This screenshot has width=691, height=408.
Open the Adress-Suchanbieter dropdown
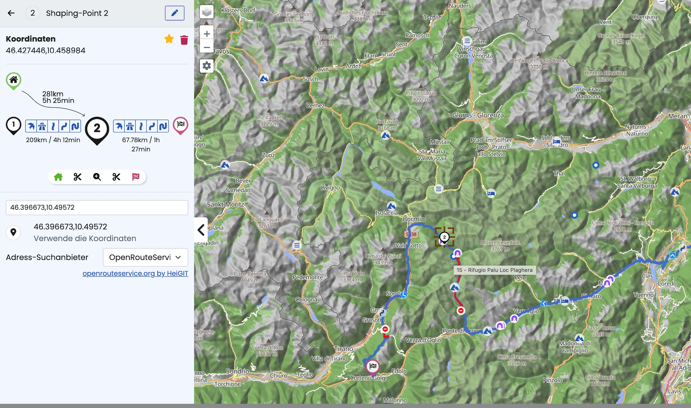pos(145,257)
